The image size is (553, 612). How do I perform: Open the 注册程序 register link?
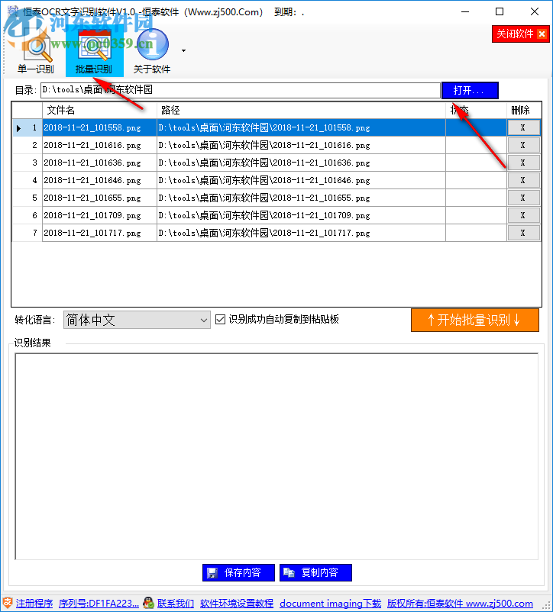click(34, 604)
